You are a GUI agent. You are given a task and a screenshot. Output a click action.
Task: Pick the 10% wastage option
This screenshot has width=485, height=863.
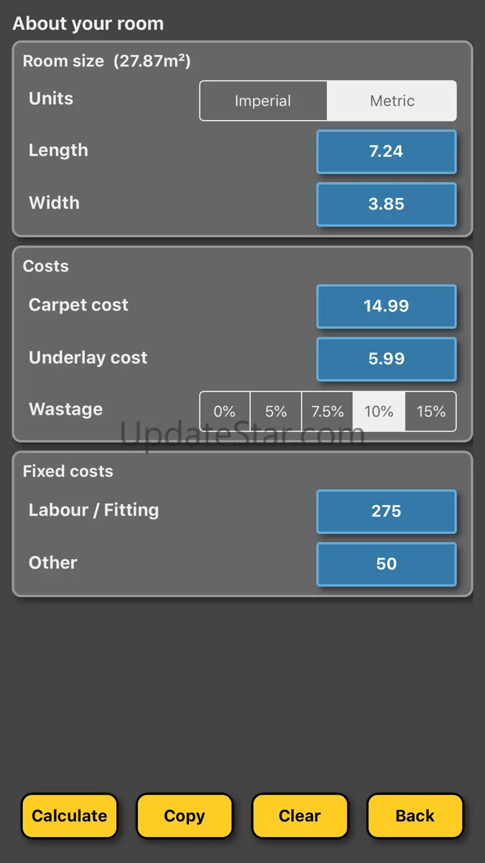(x=379, y=411)
